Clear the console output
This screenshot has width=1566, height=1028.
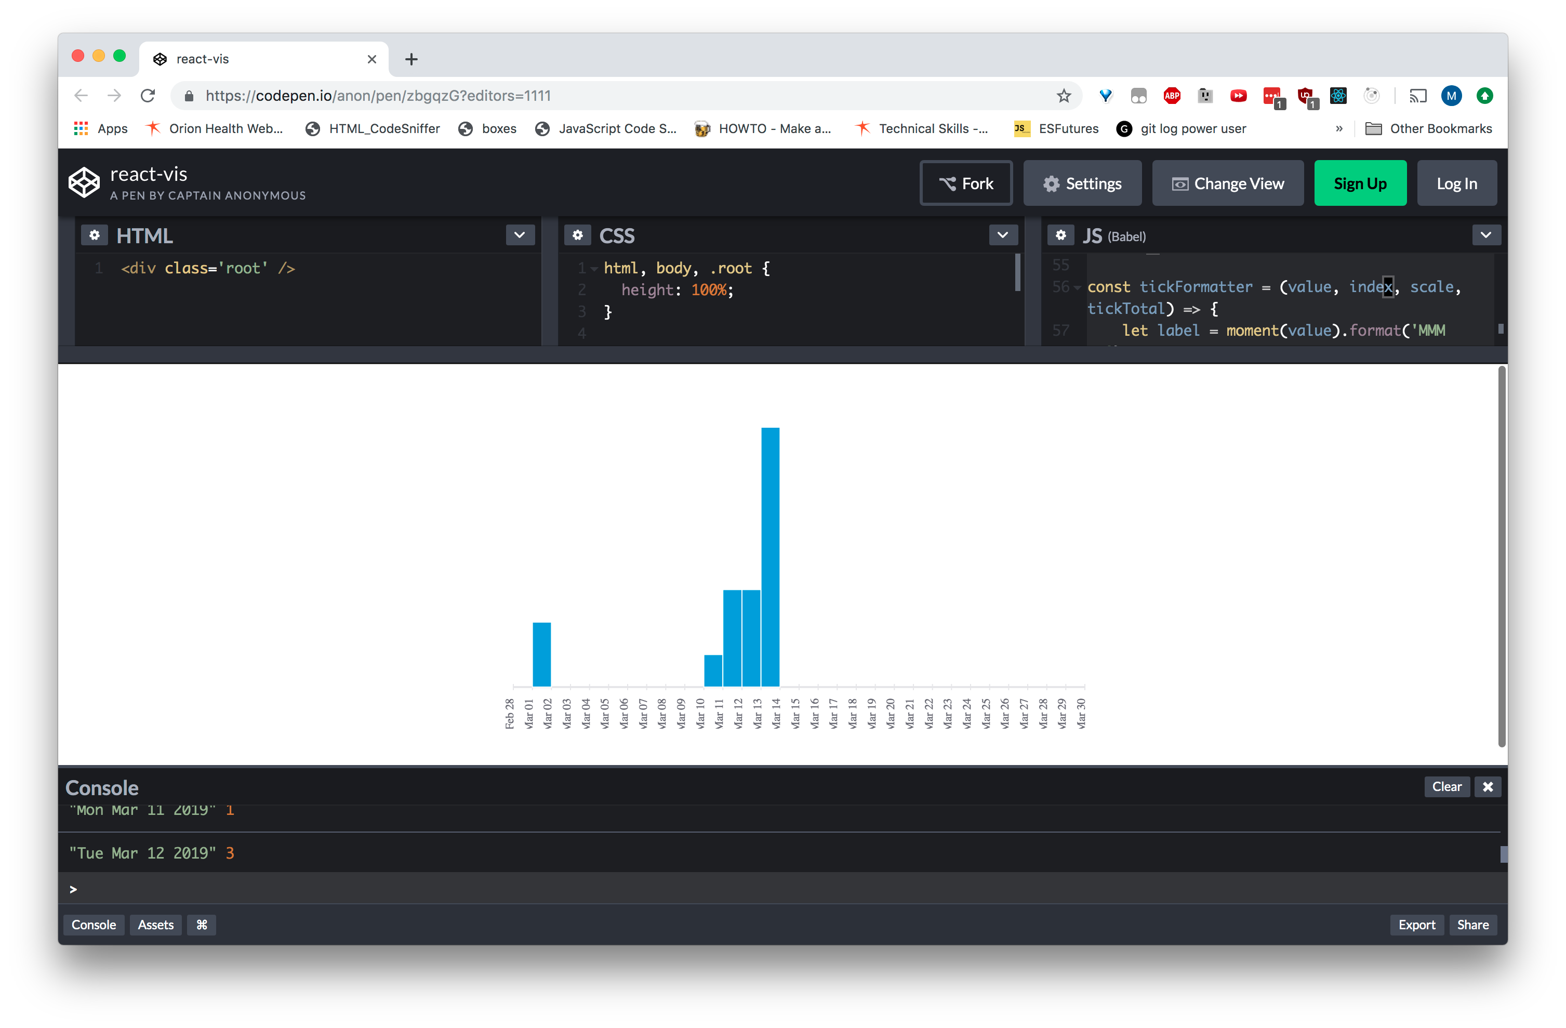pos(1447,786)
